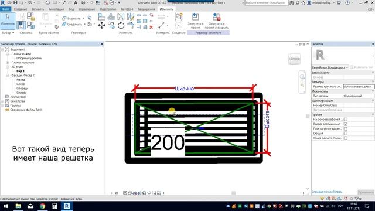Open the Выбор panel dropdown
The height and width of the screenshot is (211, 375).
[x=8, y=33]
